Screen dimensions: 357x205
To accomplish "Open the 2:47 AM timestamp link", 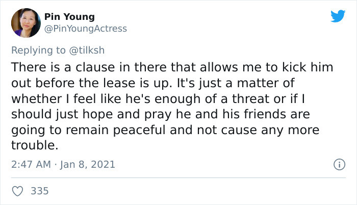I will click(x=31, y=164).
